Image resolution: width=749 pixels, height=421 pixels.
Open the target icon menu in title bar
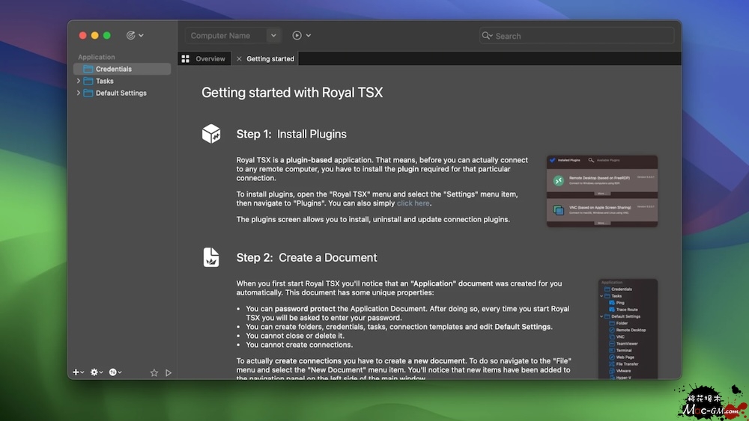coord(134,35)
